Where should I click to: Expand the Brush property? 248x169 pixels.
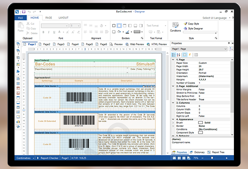pyautogui.click(x=173, y=122)
